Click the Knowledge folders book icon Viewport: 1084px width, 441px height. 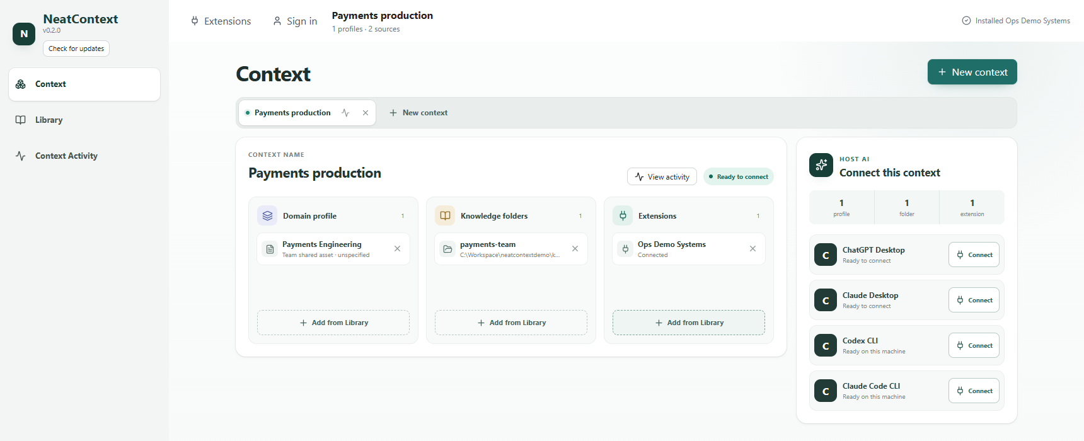445,215
